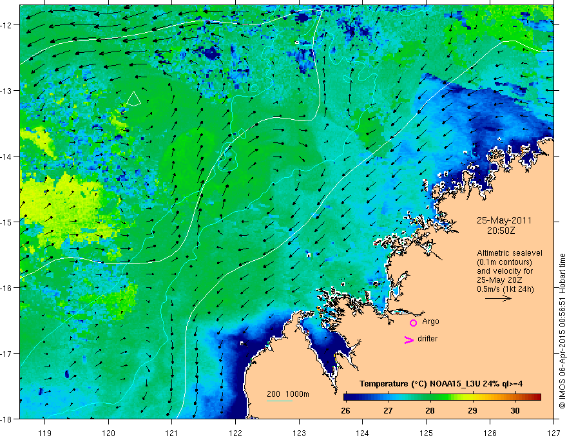Click the color bar label '30'
Image resolution: width=567 pixels, height=438 pixels.
coord(515,410)
